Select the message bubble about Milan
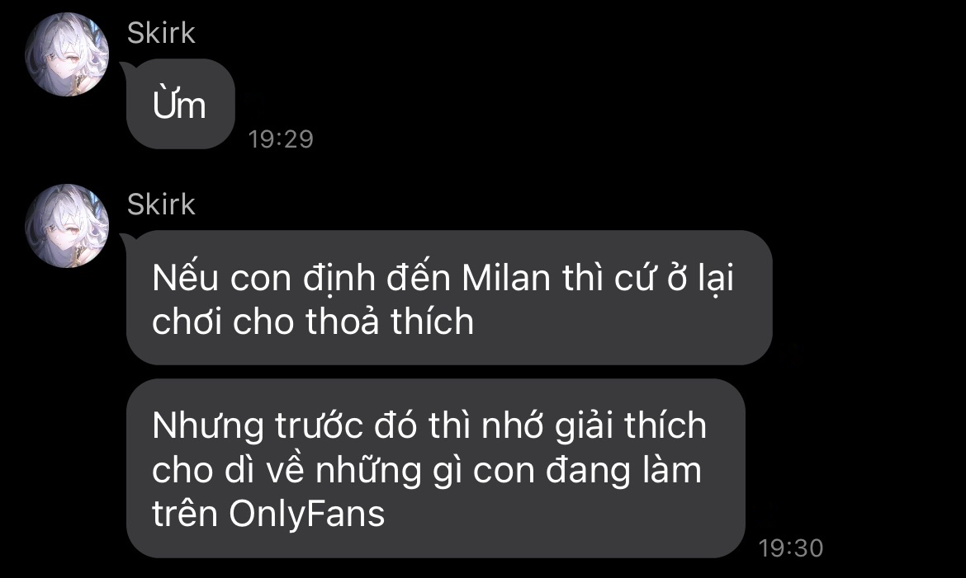 pos(449,298)
